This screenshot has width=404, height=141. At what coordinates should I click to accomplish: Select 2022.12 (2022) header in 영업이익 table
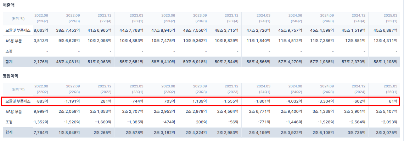point(104,89)
